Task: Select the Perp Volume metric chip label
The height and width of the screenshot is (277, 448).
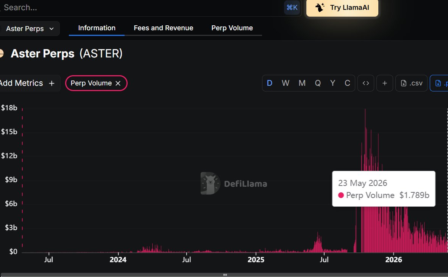Action: 91,83
